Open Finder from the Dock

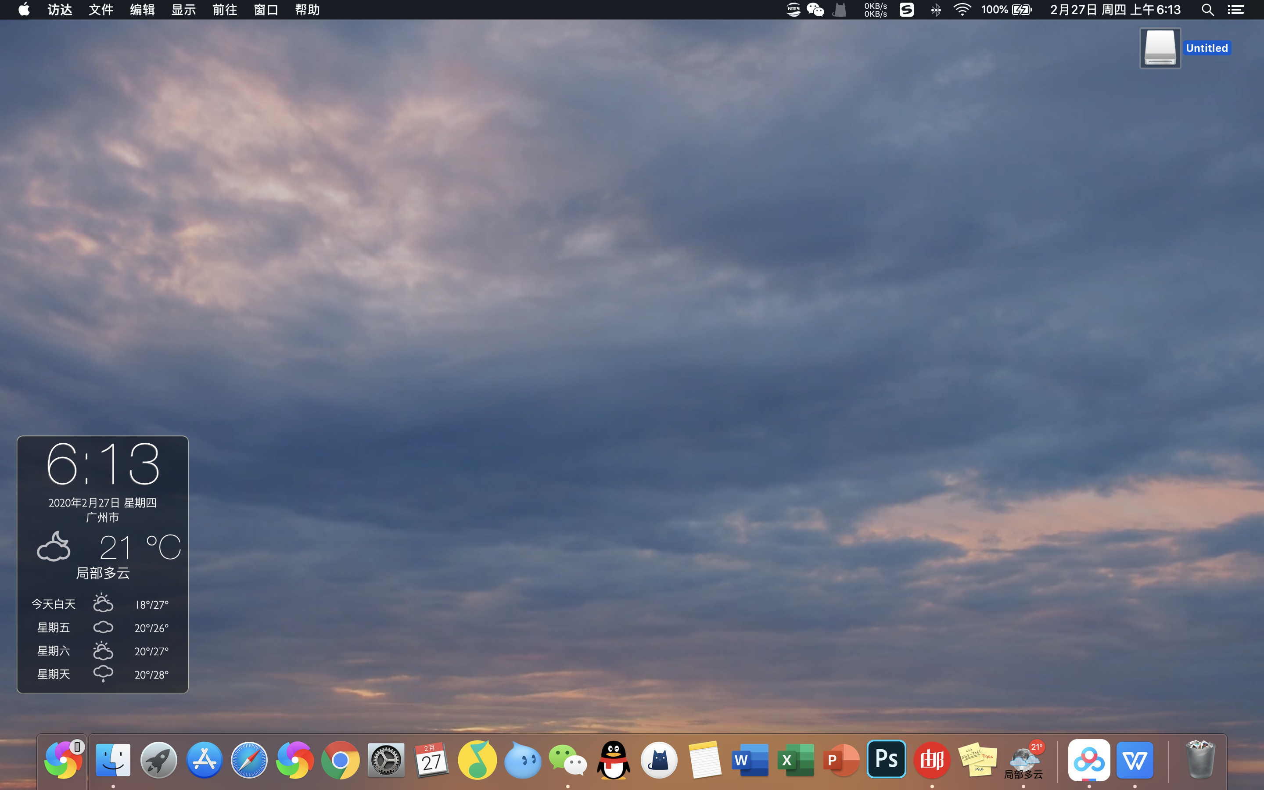[x=113, y=760]
